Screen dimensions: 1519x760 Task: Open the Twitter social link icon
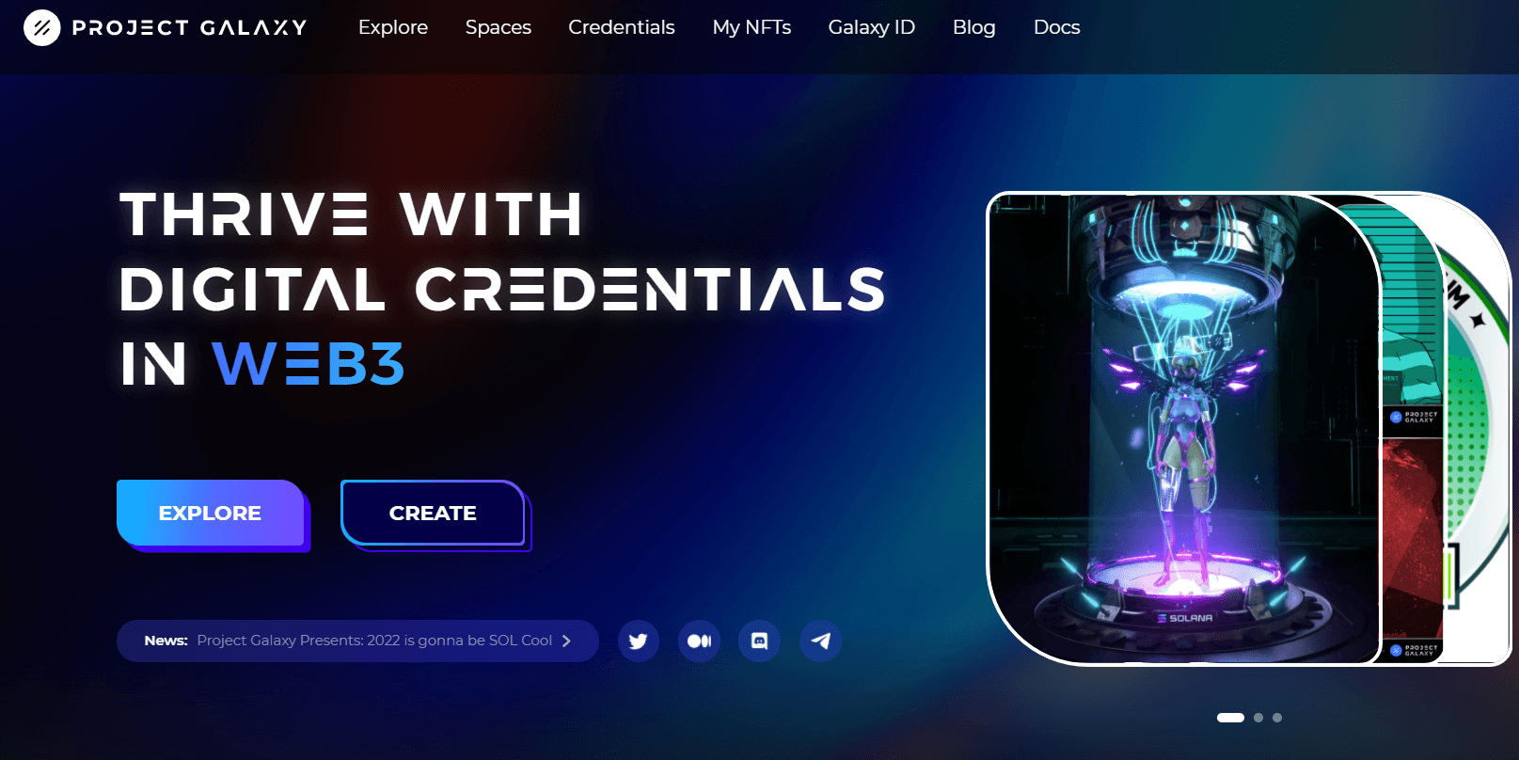pos(639,641)
